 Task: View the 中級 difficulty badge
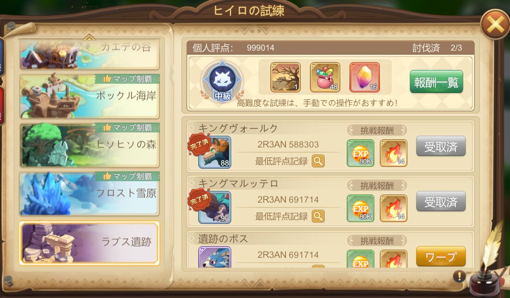pos(222,81)
